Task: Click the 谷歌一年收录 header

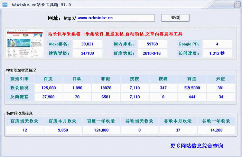Action: tap(216, 121)
